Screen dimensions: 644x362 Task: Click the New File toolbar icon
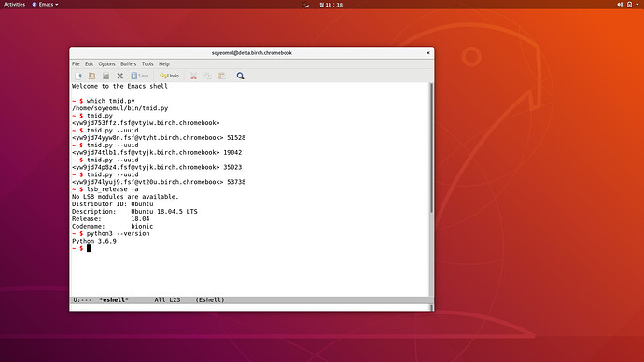tap(78, 76)
